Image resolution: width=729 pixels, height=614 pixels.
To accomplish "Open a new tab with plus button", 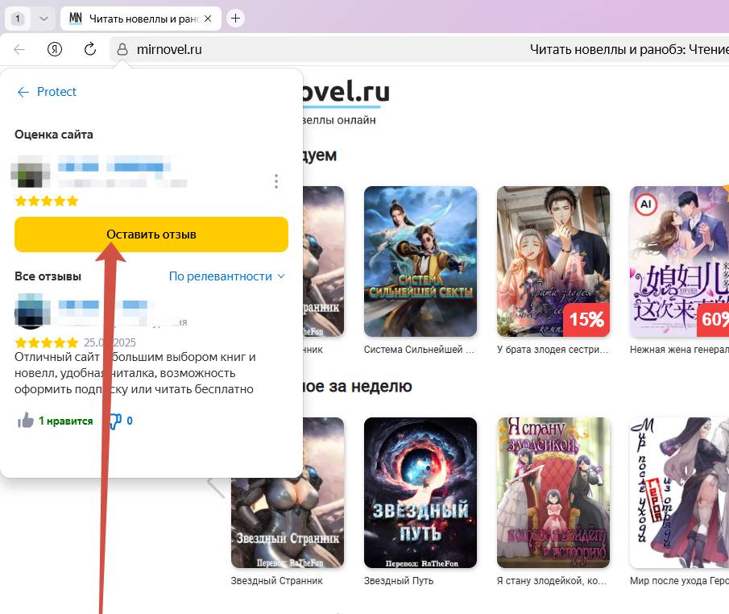I will (236, 19).
